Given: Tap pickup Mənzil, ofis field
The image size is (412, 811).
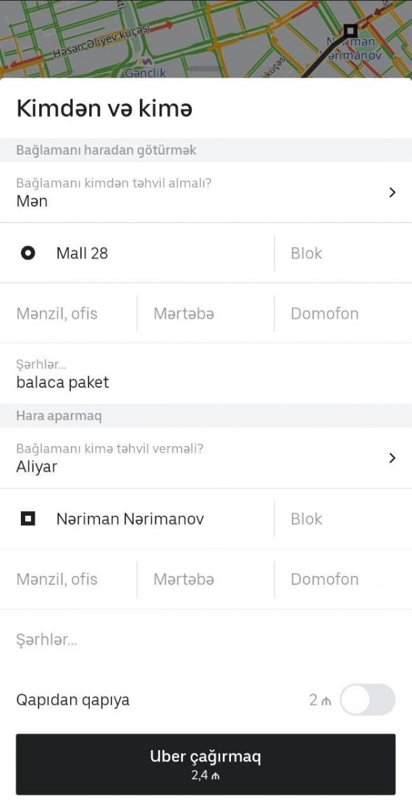Looking at the screenshot, I should [x=68, y=314].
